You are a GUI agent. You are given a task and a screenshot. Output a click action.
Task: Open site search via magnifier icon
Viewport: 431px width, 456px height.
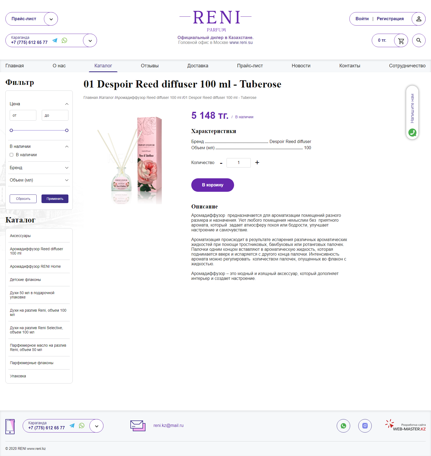(419, 40)
